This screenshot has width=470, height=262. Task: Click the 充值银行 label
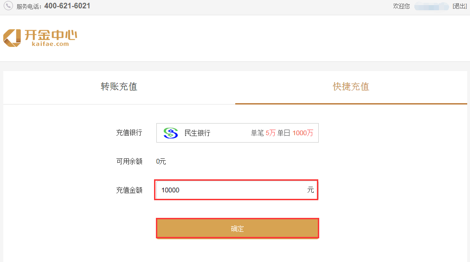coord(129,133)
